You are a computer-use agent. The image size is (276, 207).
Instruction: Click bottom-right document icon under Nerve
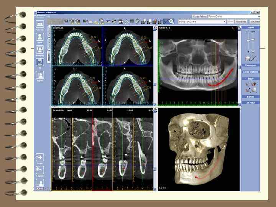[x=254, y=90]
